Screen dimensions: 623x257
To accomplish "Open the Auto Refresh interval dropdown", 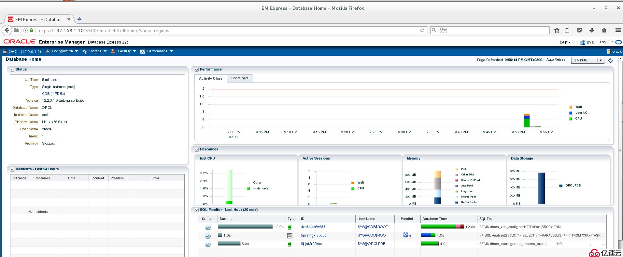I will click(x=588, y=60).
